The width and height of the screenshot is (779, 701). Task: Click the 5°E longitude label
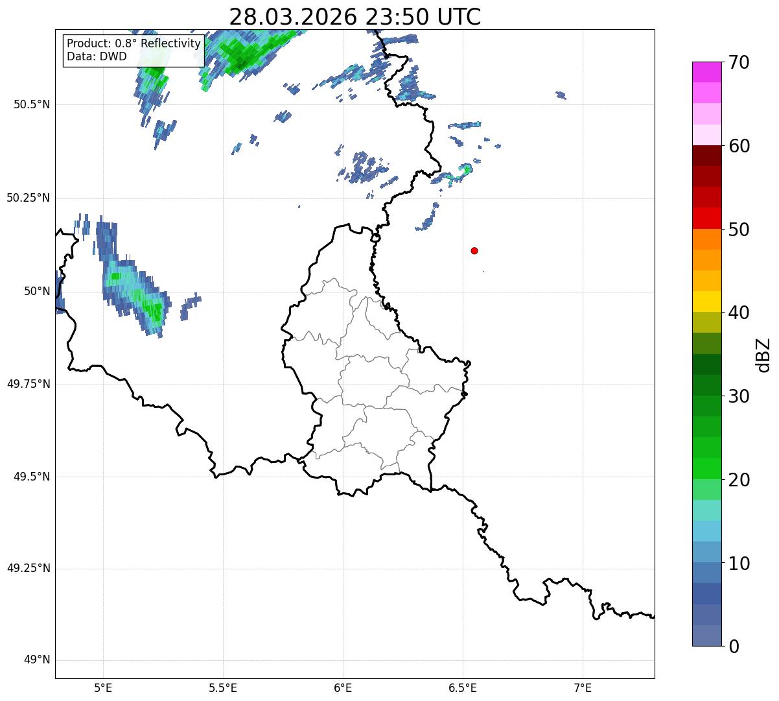[x=103, y=688]
